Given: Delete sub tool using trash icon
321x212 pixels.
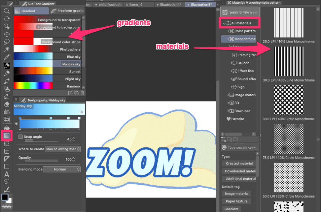Looking at the screenshot, I should point(82,93).
